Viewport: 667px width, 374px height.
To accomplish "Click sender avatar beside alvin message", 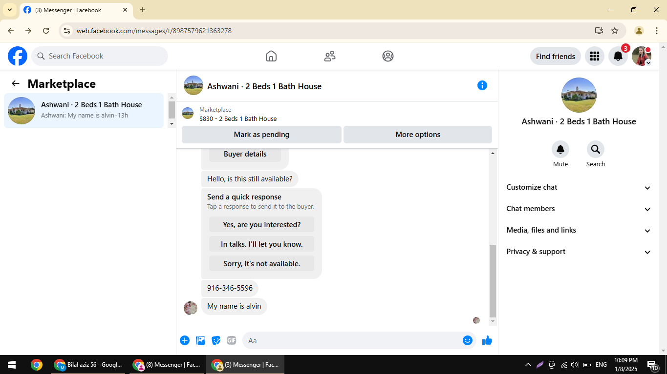I will [x=190, y=308].
